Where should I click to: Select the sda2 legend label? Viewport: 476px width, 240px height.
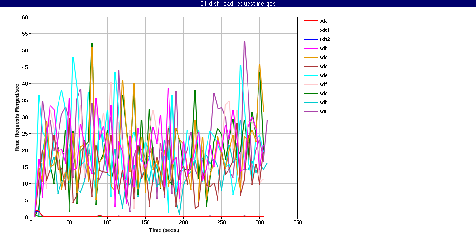point(325,39)
